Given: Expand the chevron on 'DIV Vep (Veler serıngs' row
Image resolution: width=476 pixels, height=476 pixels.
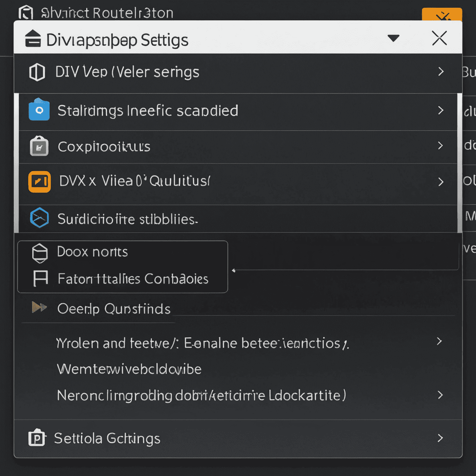Looking at the screenshot, I should pos(441,72).
